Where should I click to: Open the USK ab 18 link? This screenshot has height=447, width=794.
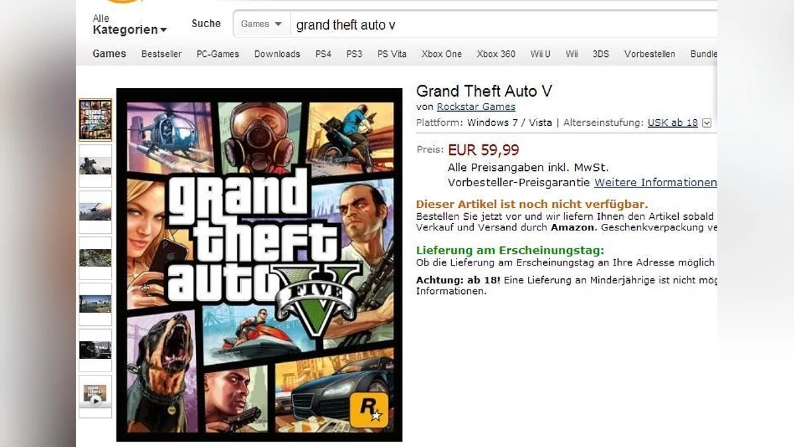[x=672, y=123]
